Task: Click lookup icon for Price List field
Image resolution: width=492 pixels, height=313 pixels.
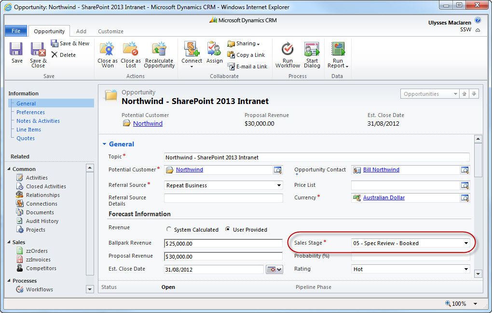Action: 465,185
